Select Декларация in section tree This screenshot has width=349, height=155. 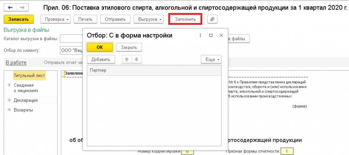(x=26, y=100)
